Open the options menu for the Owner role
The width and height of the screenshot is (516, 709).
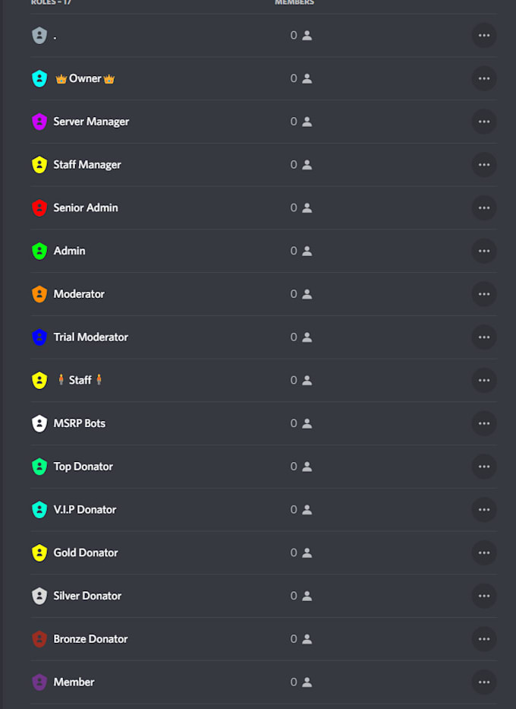point(484,78)
